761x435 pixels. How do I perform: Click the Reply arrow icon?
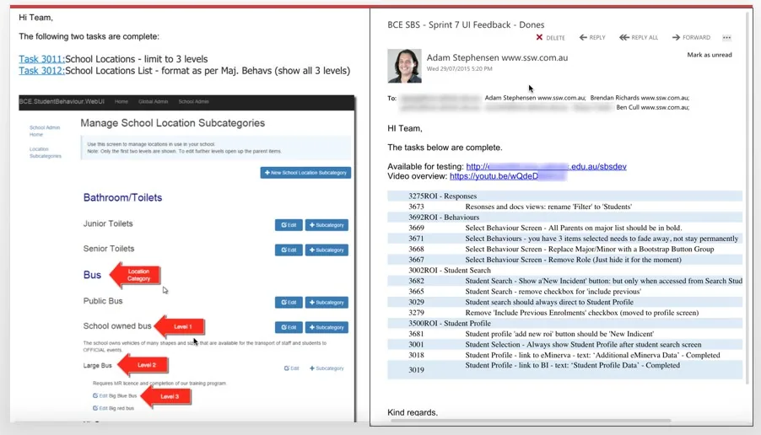coord(583,37)
